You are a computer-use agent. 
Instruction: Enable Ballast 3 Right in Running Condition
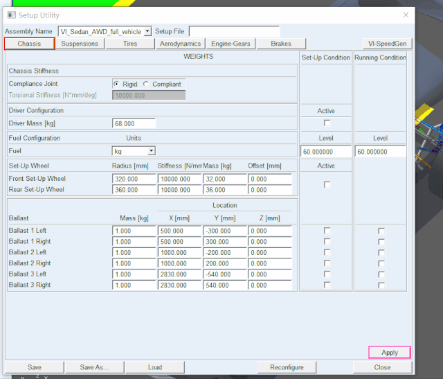click(381, 285)
